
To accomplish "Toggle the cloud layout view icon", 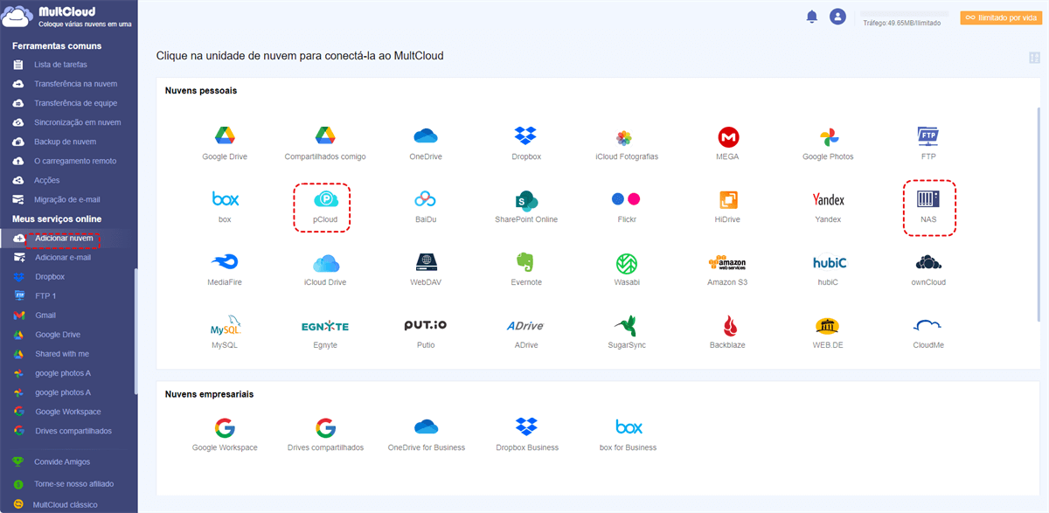I will (1034, 58).
